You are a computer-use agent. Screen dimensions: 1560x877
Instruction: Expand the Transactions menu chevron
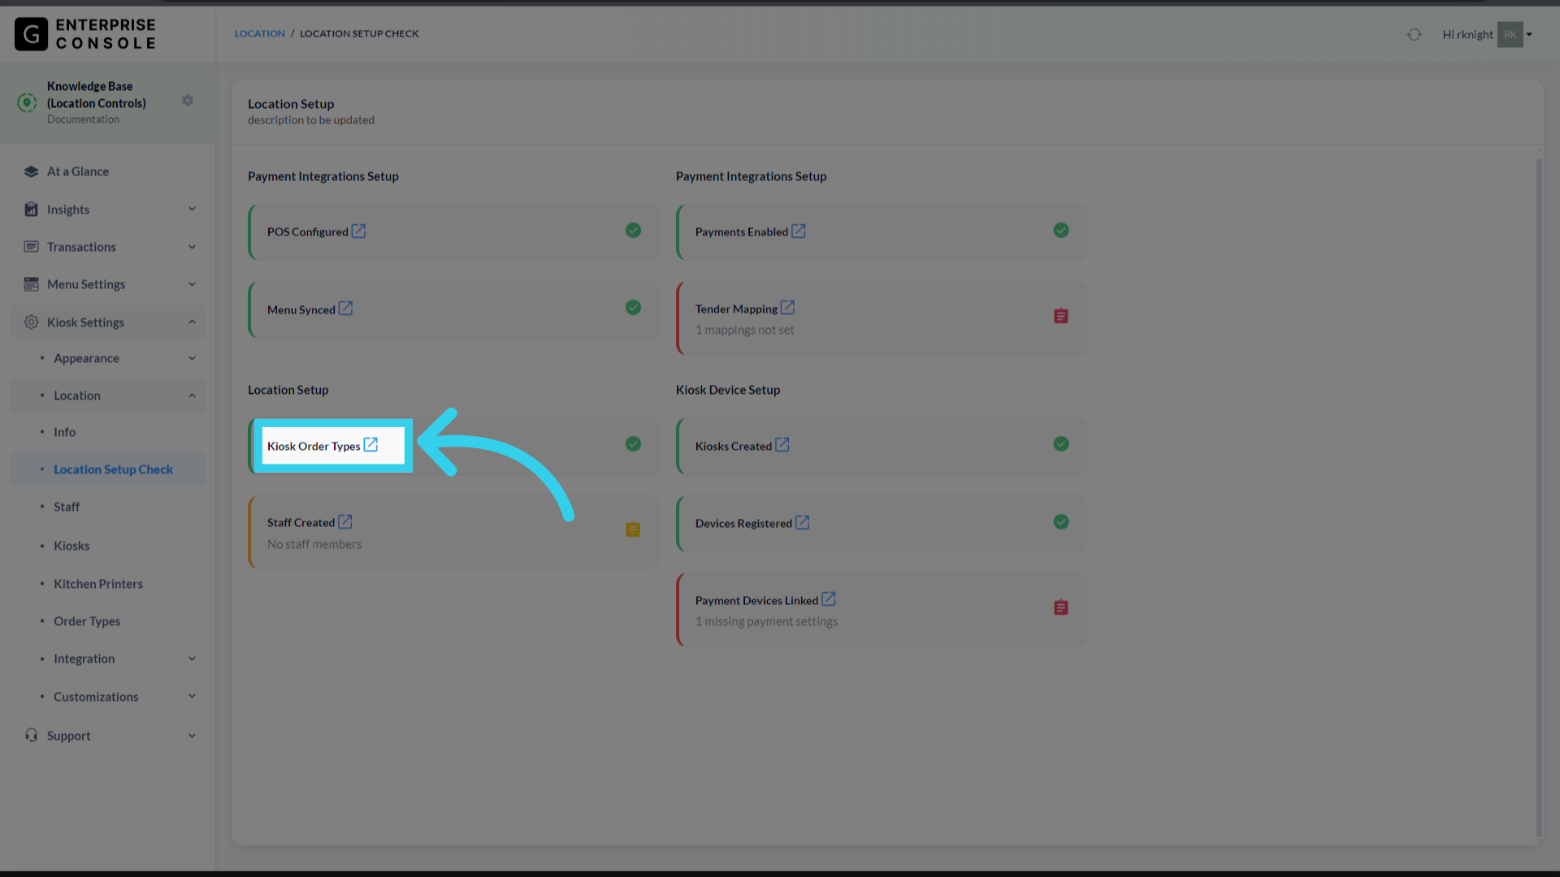[x=193, y=247]
